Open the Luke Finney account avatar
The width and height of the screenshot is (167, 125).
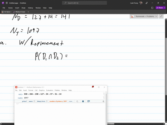tap(141, 3)
